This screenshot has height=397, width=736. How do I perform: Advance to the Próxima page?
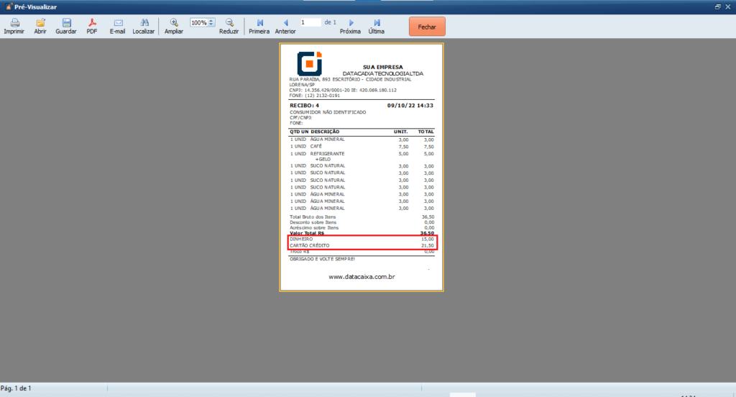click(350, 27)
